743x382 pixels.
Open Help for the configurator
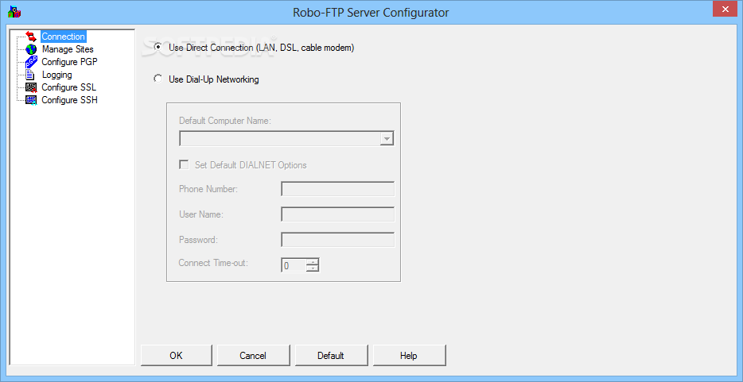coord(408,356)
